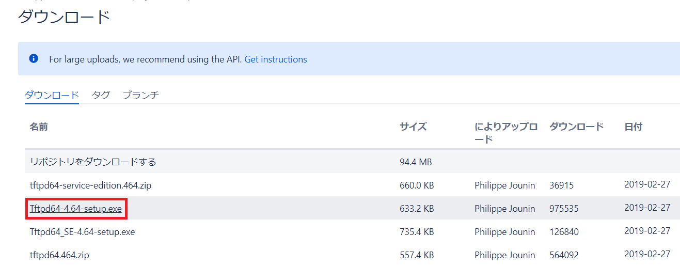Image resolution: width=680 pixels, height=266 pixels.
Task: Click the 633.2 KB size cell
Action: click(x=417, y=209)
